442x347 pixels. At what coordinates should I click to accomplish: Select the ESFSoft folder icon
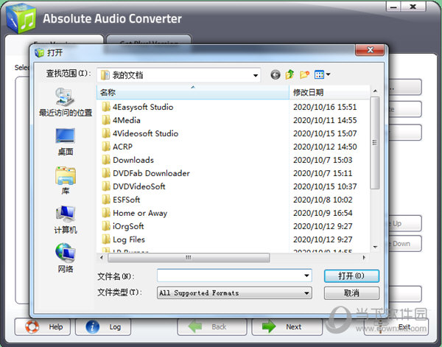(x=106, y=200)
